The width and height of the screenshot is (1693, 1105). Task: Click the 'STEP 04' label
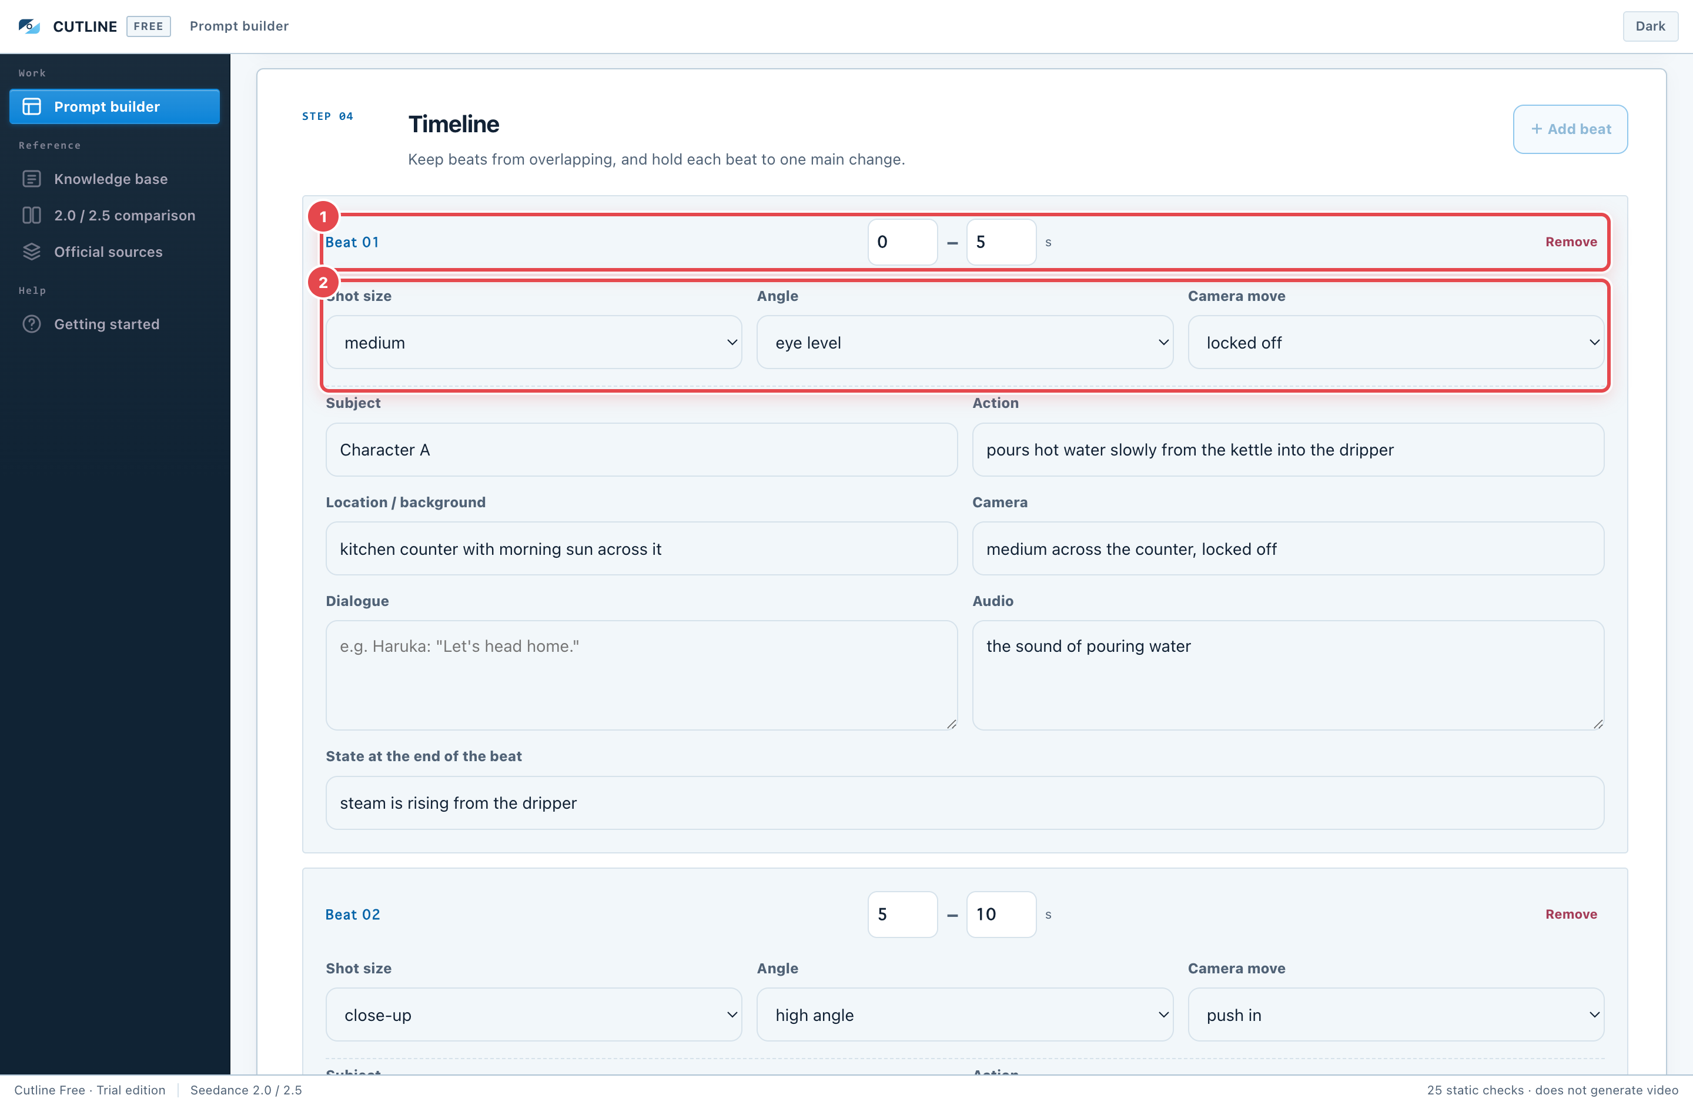[x=327, y=116]
